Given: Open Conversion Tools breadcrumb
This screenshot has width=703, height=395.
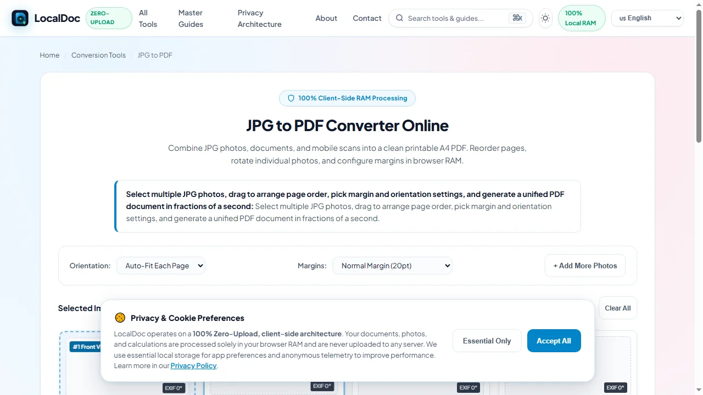Looking at the screenshot, I should (98, 55).
